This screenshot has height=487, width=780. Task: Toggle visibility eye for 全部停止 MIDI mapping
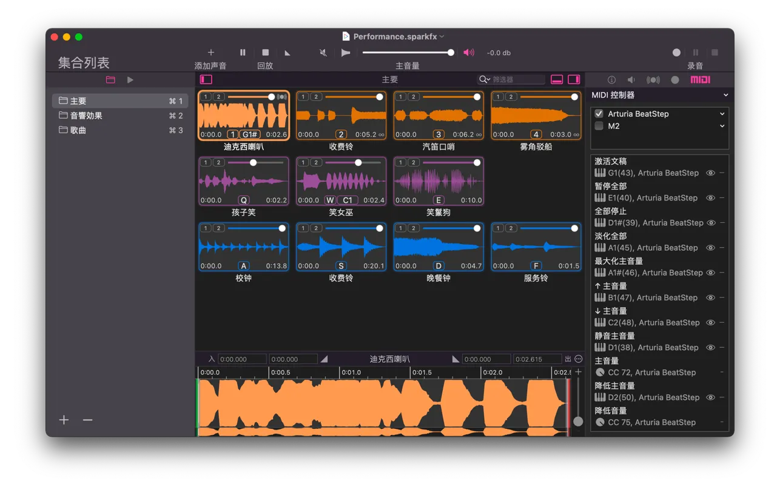pos(710,222)
